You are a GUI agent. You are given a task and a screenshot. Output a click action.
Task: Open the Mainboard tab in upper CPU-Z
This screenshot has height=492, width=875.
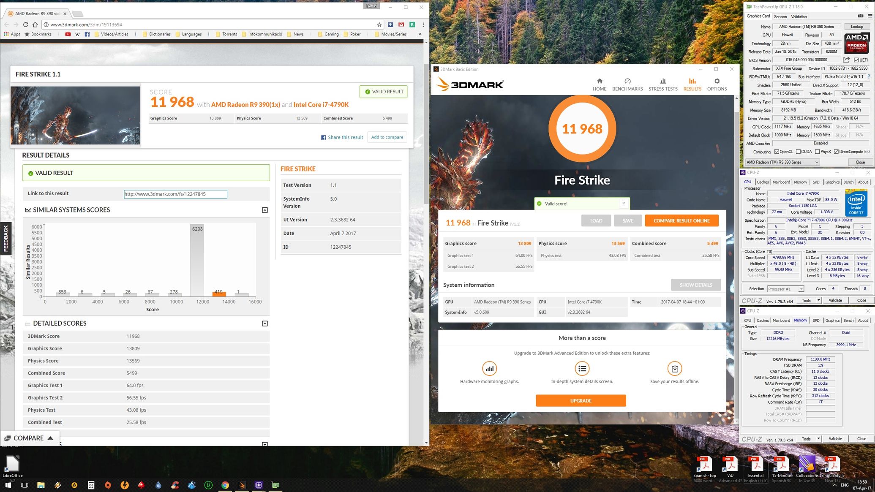coord(781,182)
